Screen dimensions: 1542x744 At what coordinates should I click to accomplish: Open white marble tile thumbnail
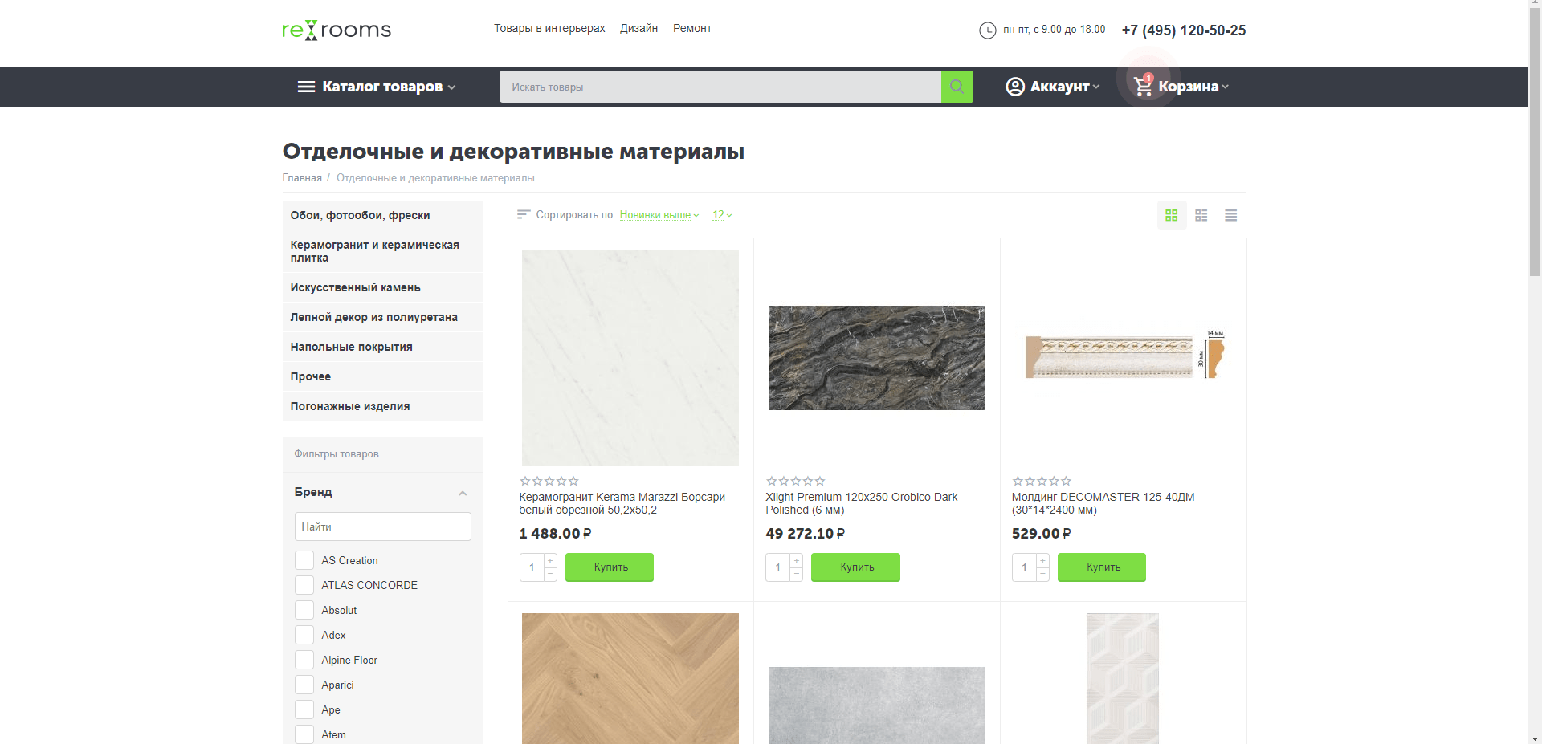pos(630,358)
